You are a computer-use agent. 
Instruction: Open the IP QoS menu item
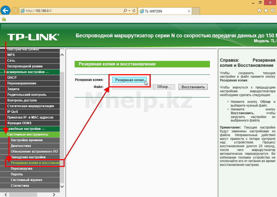coord(30,112)
